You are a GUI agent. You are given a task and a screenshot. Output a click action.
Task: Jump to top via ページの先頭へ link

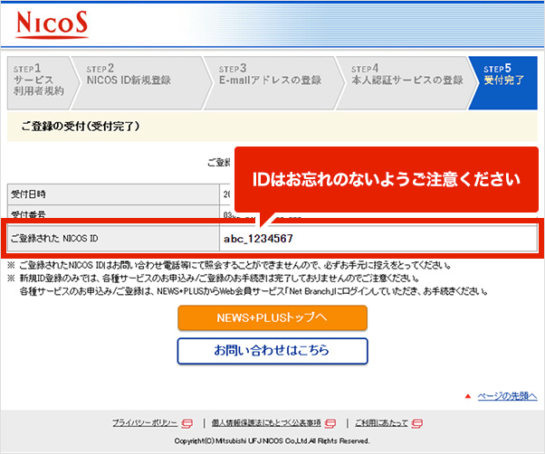point(507,396)
